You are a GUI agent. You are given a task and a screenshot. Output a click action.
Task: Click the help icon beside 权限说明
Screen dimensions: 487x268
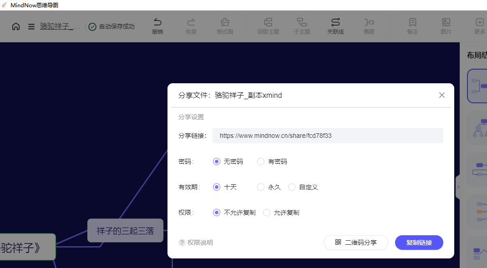tap(182, 243)
